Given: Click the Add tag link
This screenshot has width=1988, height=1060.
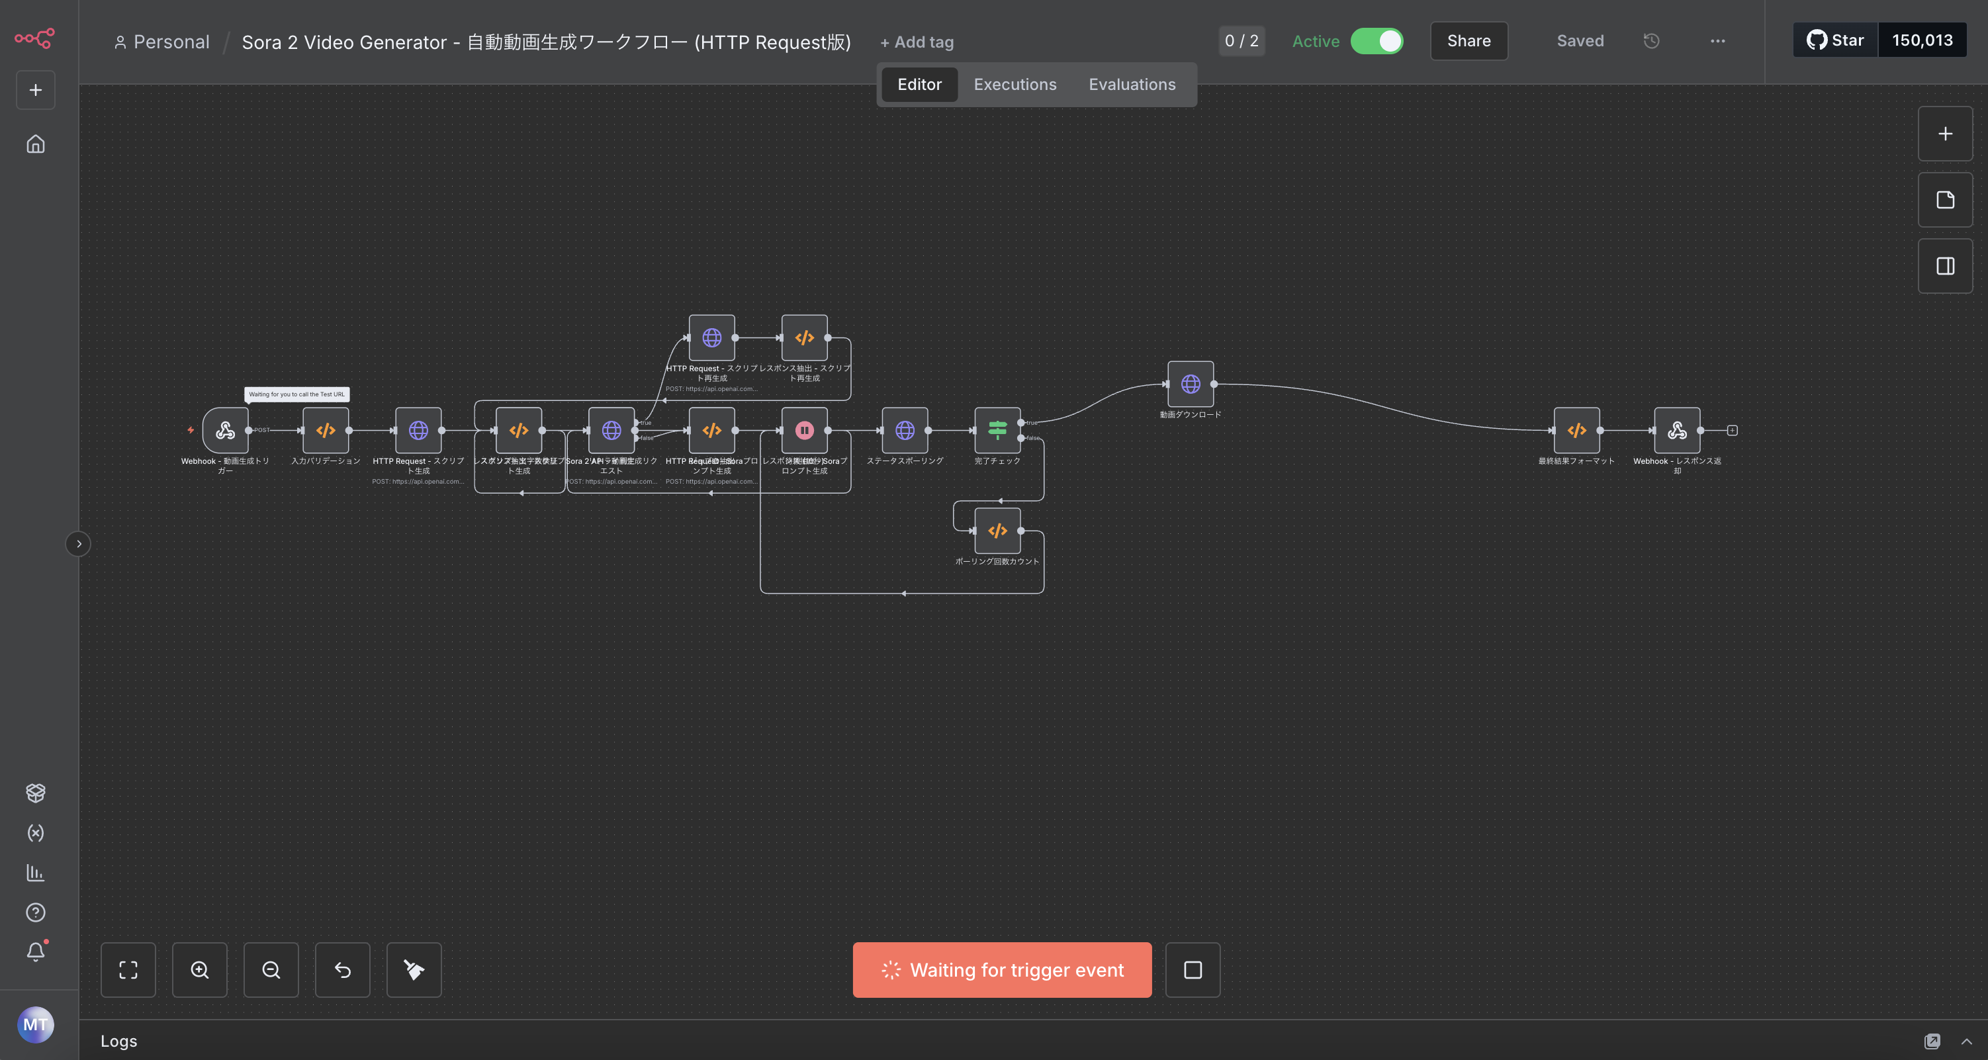Looking at the screenshot, I should click(x=917, y=42).
